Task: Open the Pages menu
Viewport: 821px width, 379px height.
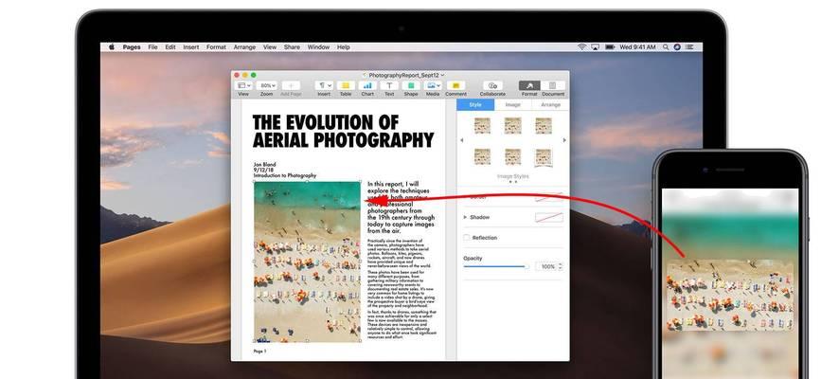Action: 132,47
